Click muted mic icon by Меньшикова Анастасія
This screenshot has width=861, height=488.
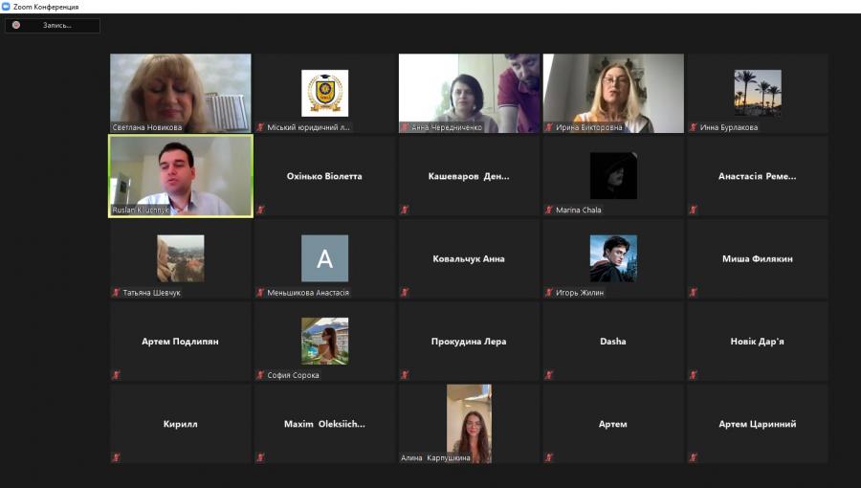260,293
